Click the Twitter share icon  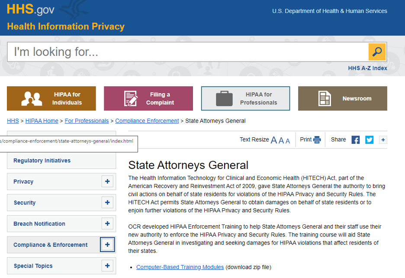click(369, 139)
